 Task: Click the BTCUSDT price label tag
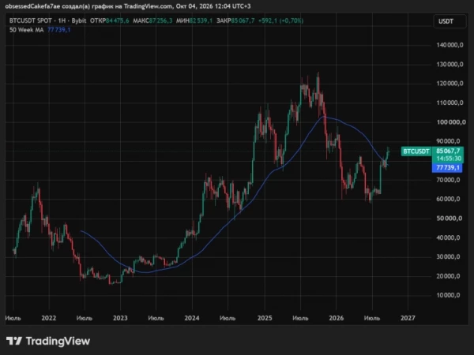pos(416,151)
